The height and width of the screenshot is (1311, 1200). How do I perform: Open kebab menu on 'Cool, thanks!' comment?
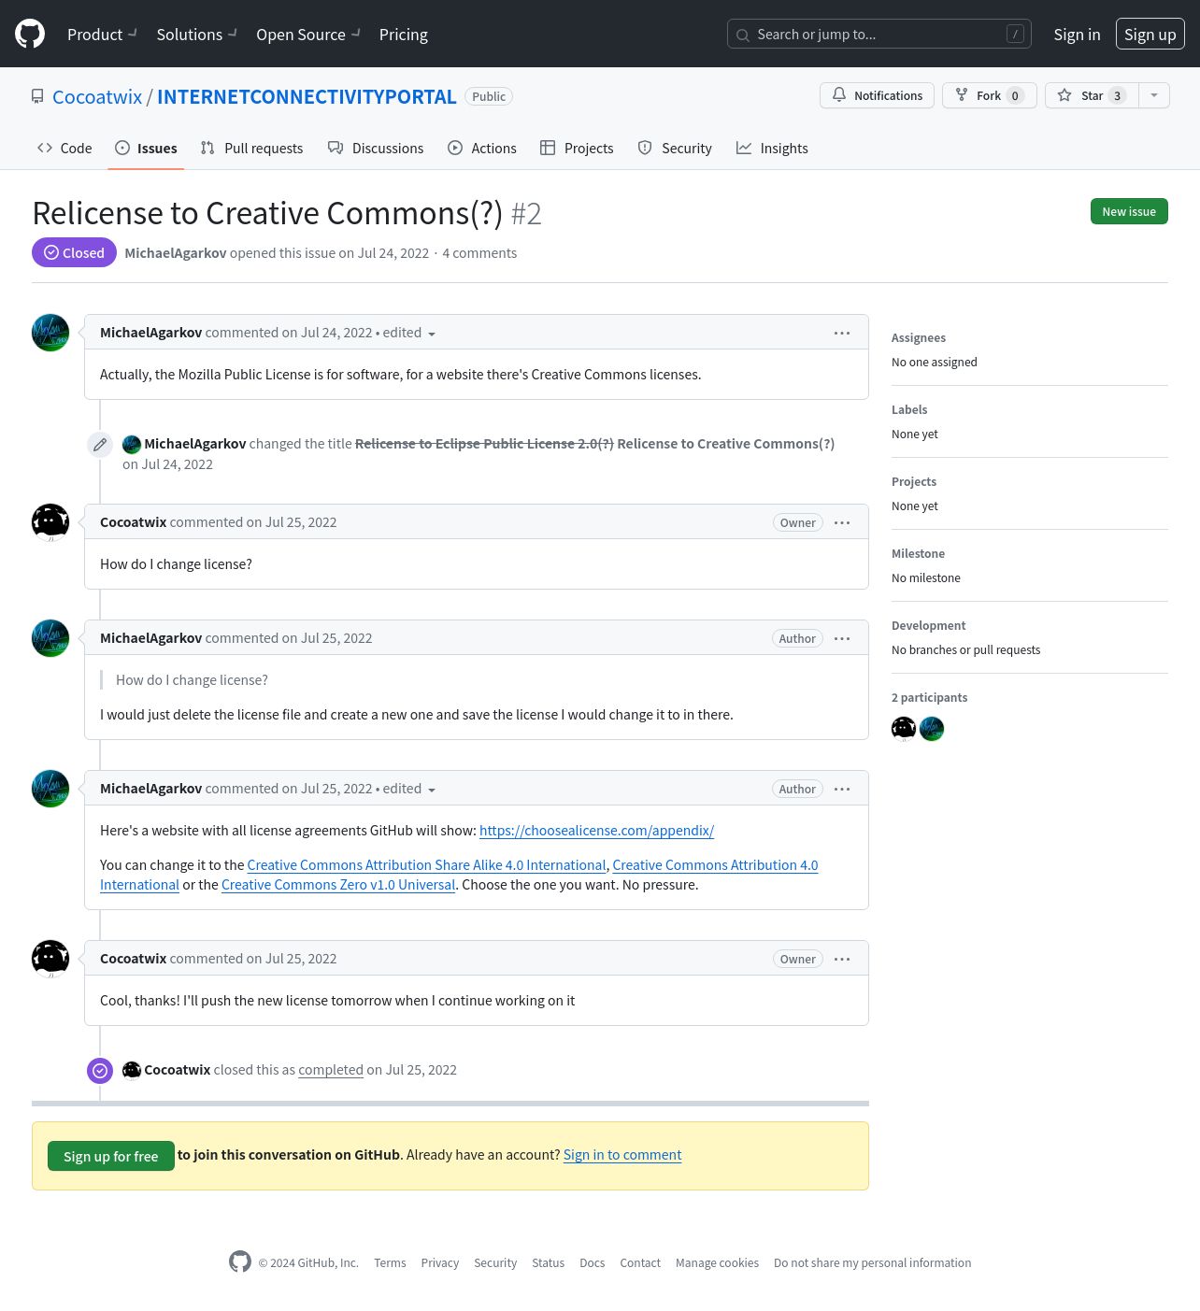842,959
